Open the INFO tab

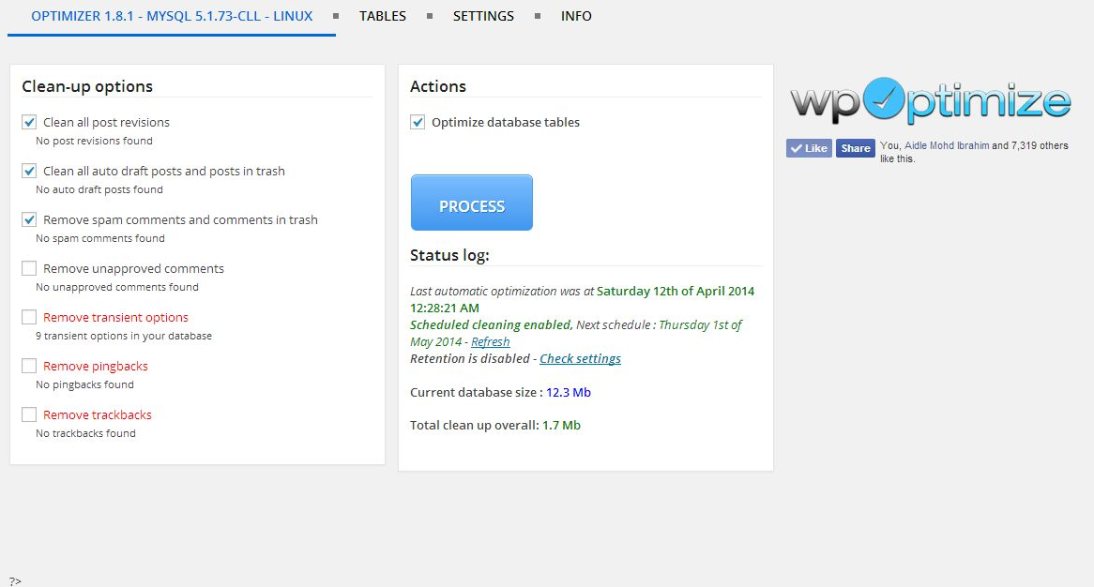[576, 15]
